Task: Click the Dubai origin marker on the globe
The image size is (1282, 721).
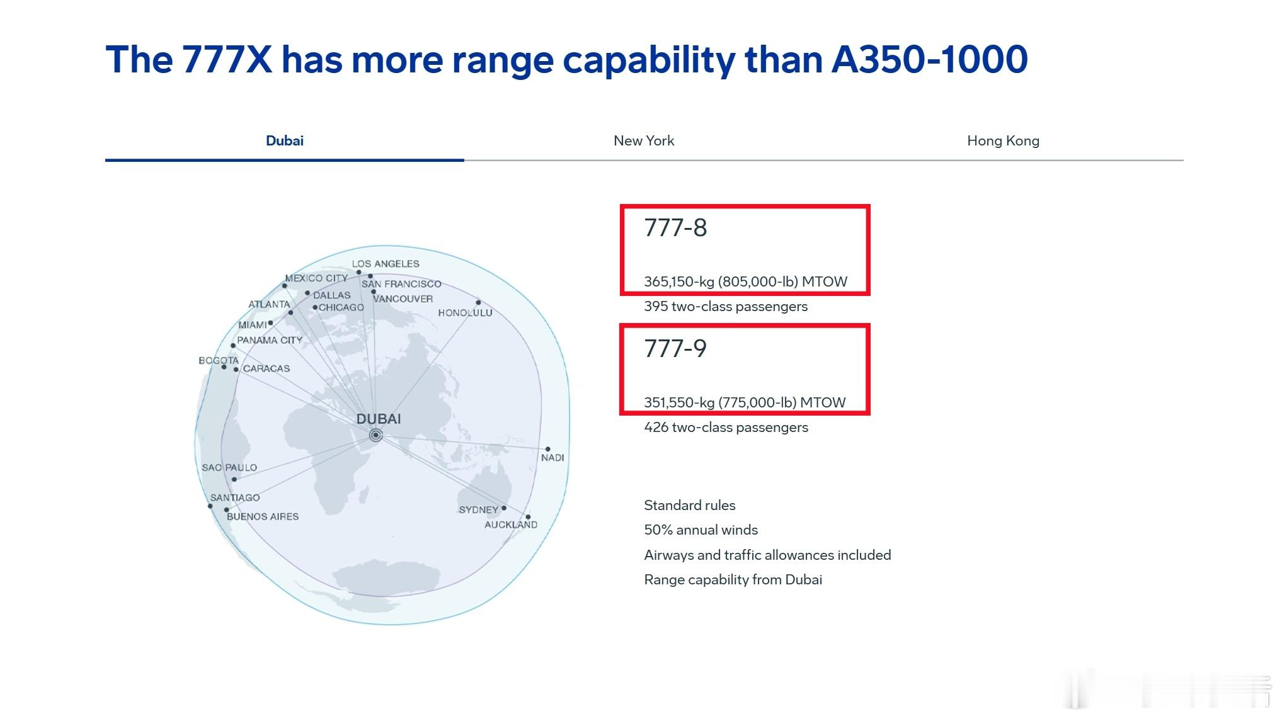Action: [x=376, y=435]
